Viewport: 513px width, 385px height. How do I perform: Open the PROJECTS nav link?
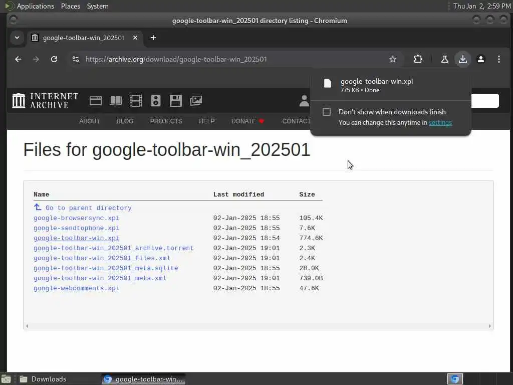click(166, 121)
